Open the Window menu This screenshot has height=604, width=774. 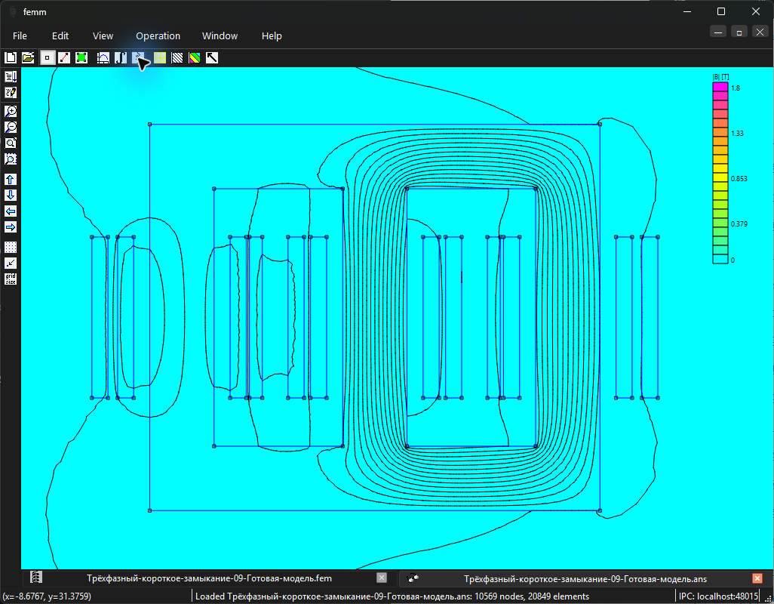coord(220,35)
